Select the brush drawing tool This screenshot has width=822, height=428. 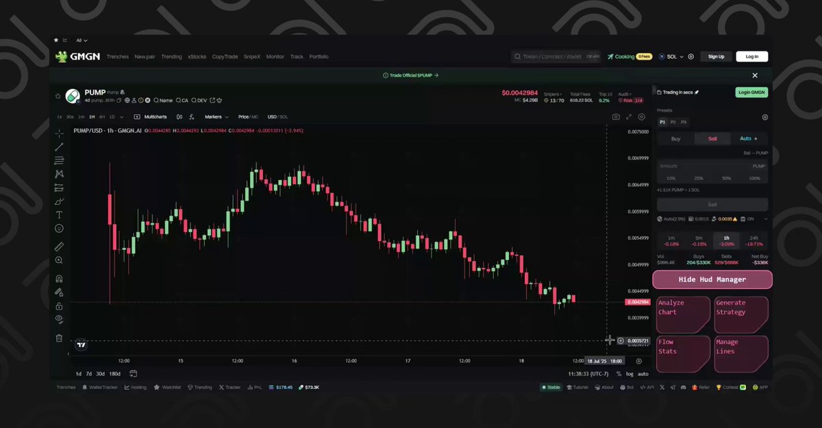59,201
